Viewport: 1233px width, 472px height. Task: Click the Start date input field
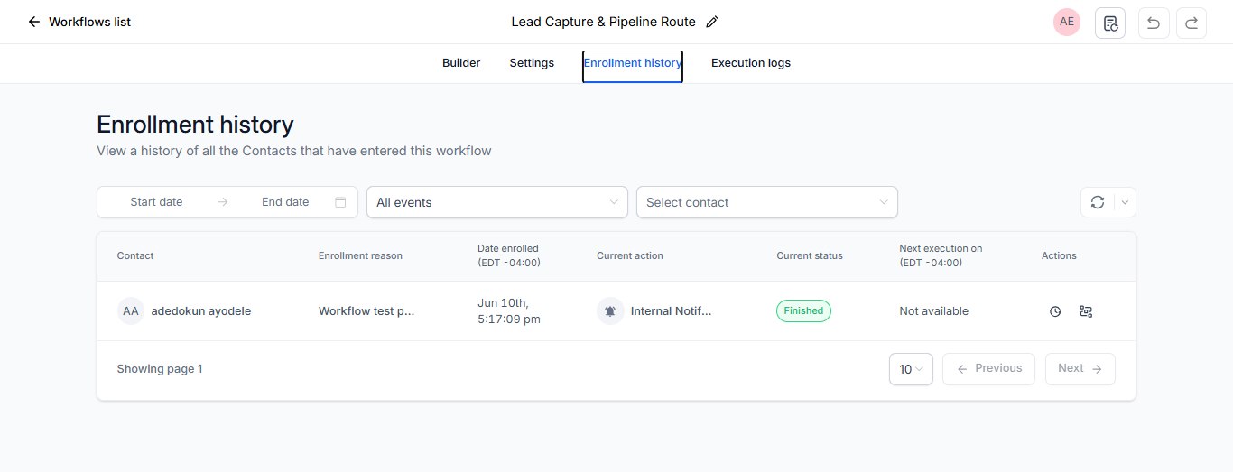pos(156,202)
